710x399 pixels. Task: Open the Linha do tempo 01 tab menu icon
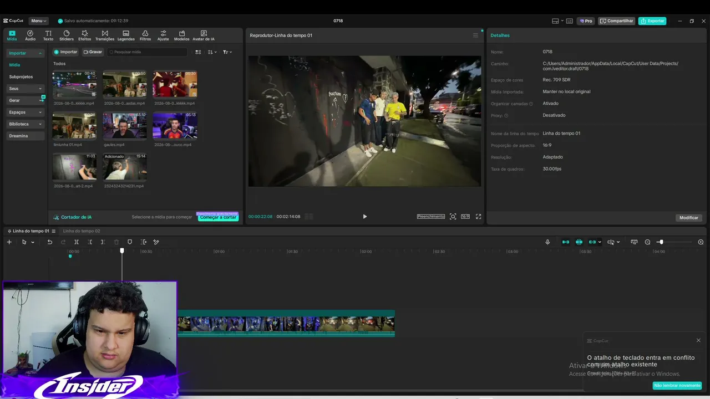(x=53, y=231)
